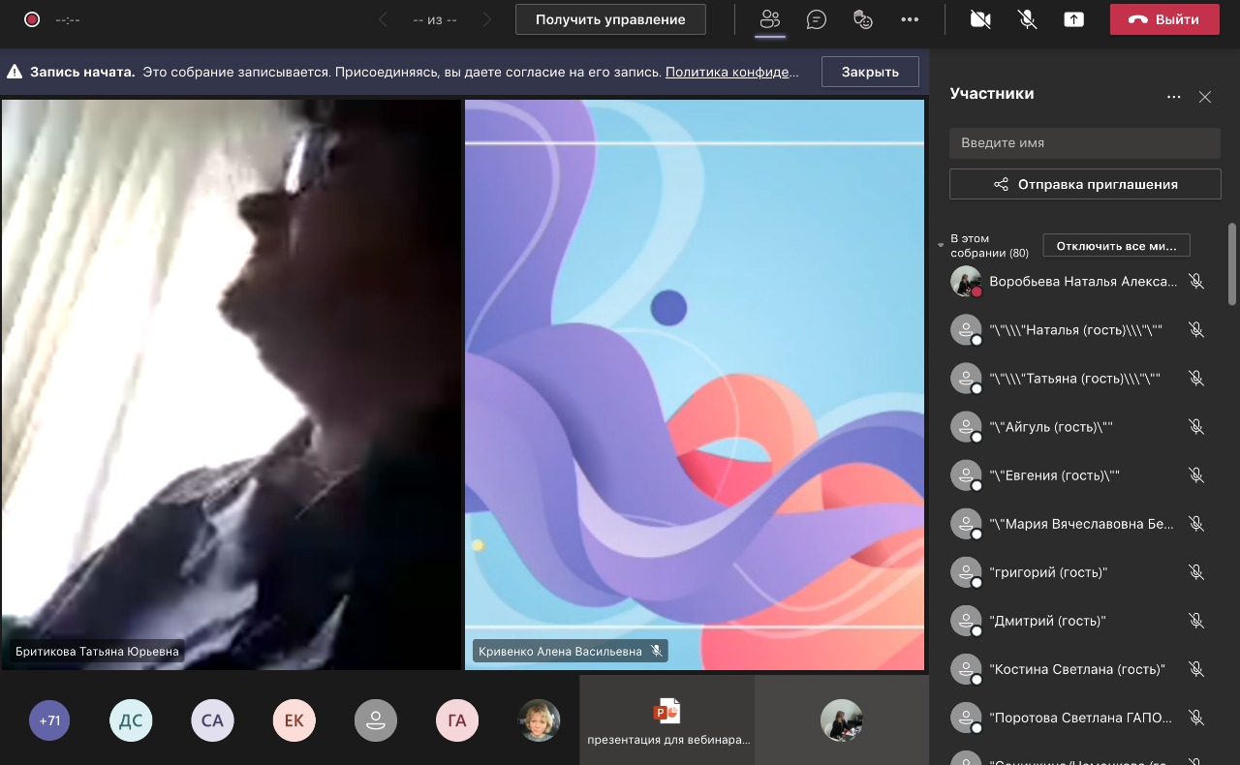The height and width of the screenshot is (765, 1240).
Task: Click the share screen icon
Action: (x=1073, y=19)
